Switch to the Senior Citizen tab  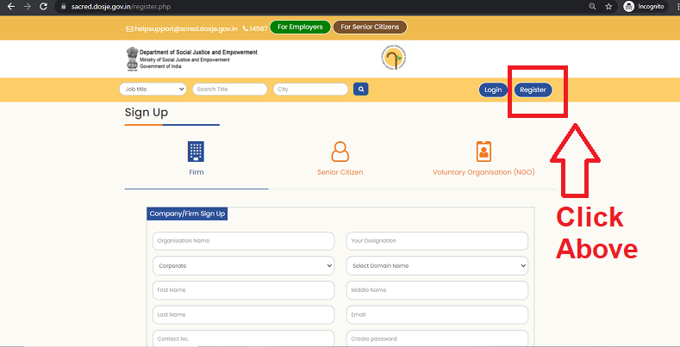tap(340, 172)
